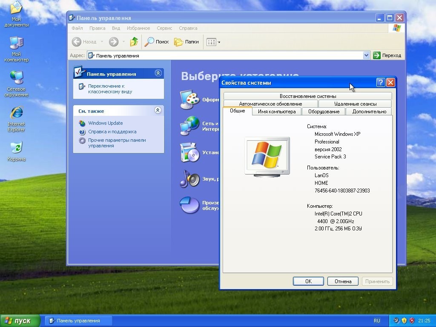Maximize the Control Panel window
The width and height of the screenshot is (436, 327).
click(x=390, y=18)
